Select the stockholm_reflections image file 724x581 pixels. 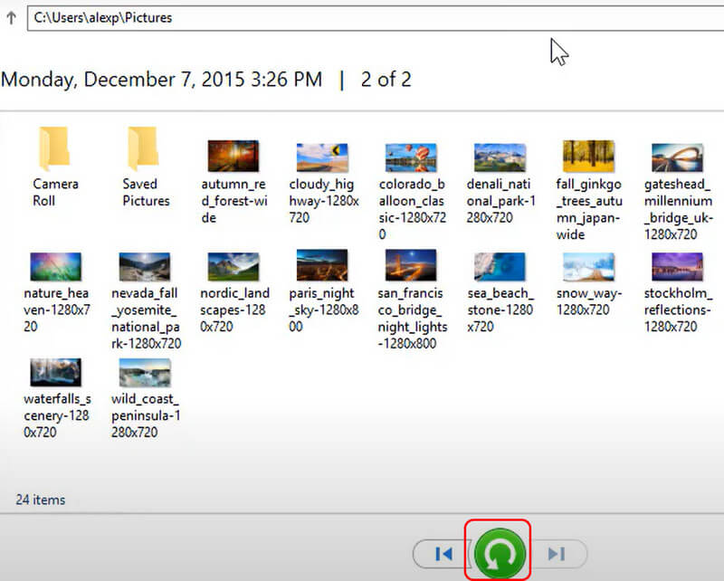pyautogui.click(x=678, y=267)
